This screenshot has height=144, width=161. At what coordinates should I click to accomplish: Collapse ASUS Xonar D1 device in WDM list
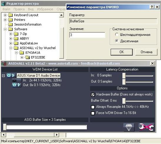pyautogui.click(x=4, y=76)
